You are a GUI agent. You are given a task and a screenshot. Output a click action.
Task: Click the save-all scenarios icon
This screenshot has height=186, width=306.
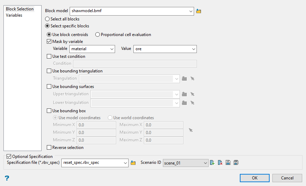tap(236, 163)
